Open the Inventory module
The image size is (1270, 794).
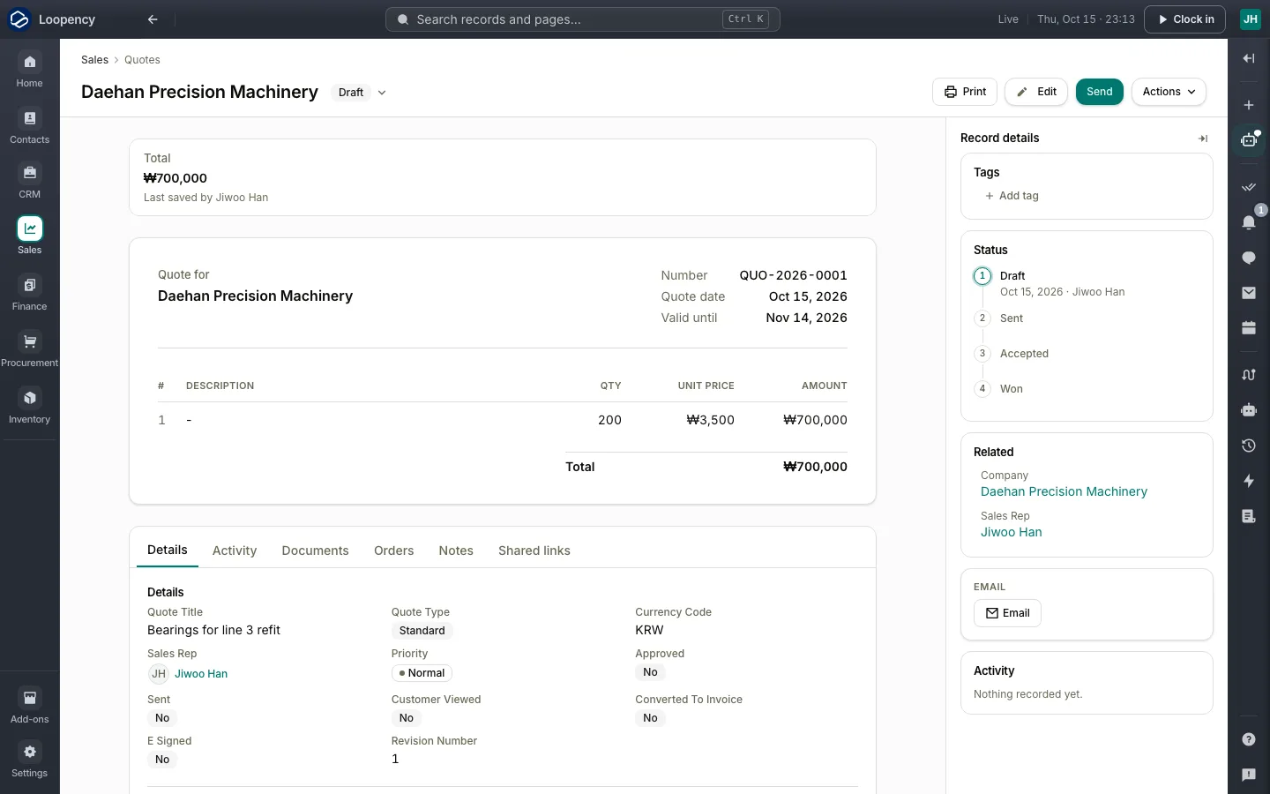[x=29, y=406]
